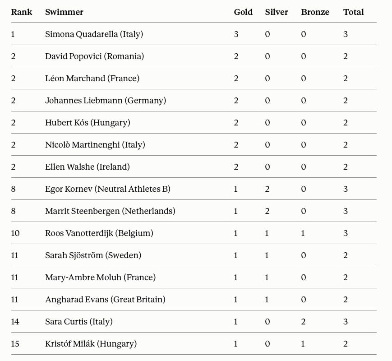Select Marrit Steenbergen (Netherlands) name
The height and width of the screenshot is (361, 392).
(x=110, y=211)
